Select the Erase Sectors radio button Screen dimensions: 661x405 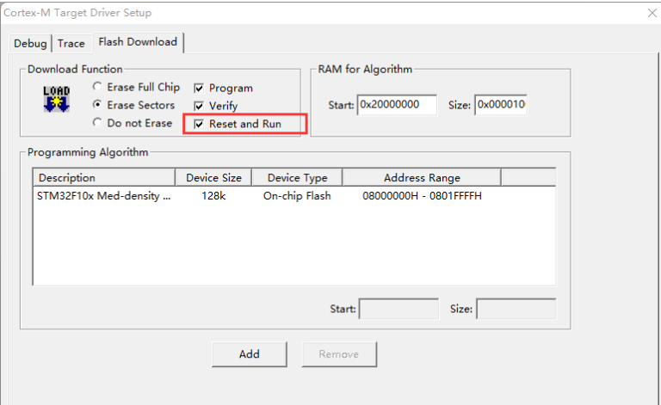(97, 105)
